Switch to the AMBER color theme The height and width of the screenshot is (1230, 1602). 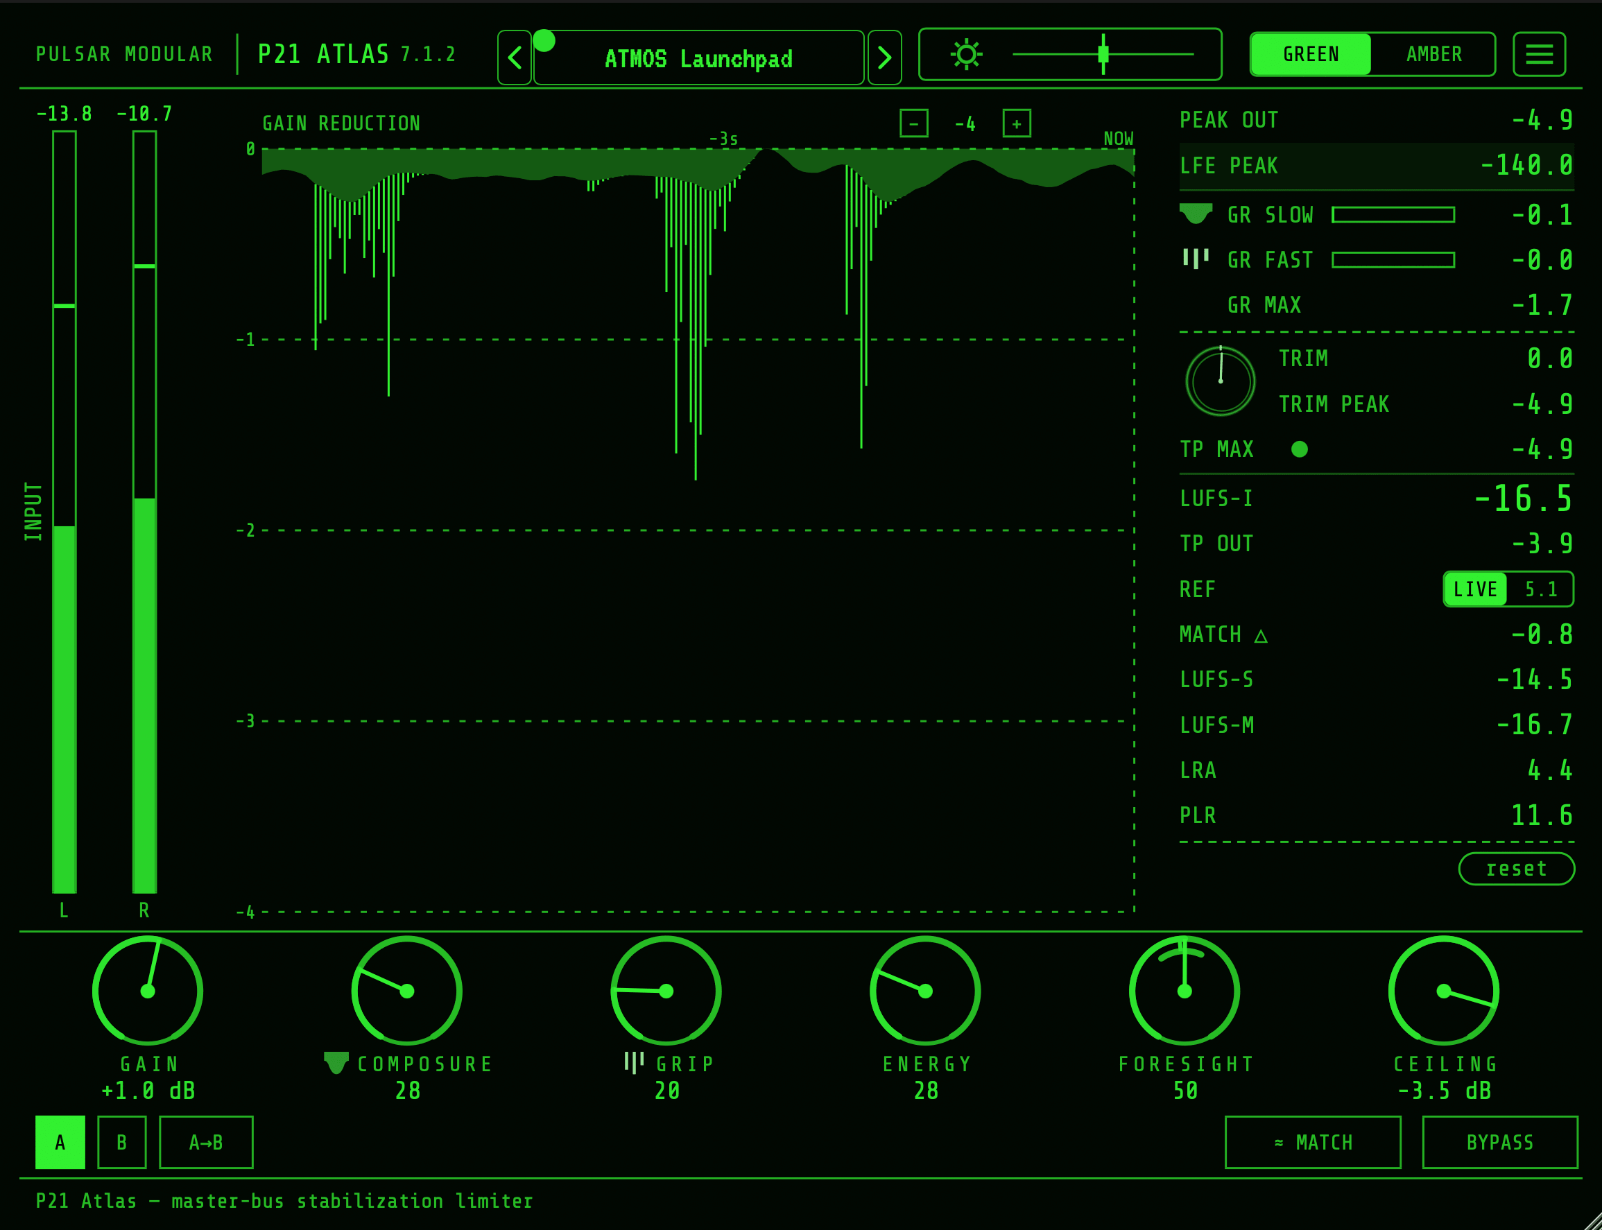click(x=1433, y=54)
